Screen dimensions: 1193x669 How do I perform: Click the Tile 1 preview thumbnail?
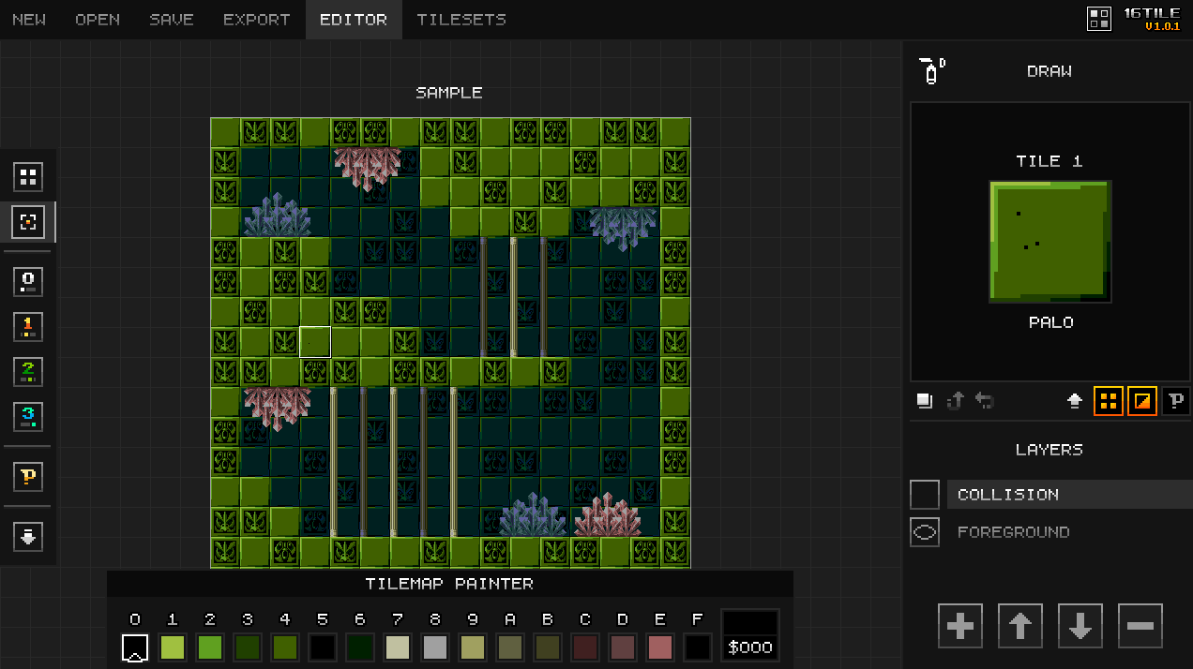[1050, 241]
